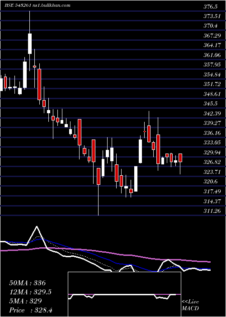Image resolution: width=226 pixels, height=317 pixels.
Task: Click the <<Live MACD label
Action: pos(190,305)
